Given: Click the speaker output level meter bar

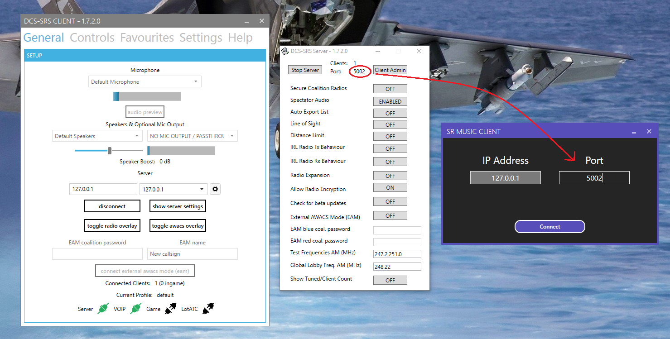Looking at the screenshot, I should click(x=181, y=151).
